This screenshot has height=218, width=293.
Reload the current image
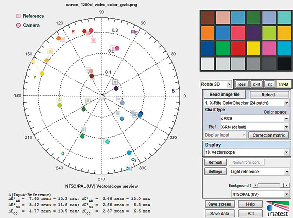[x=268, y=95]
